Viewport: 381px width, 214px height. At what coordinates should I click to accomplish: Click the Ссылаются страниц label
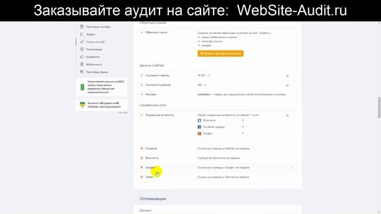point(157,75)
